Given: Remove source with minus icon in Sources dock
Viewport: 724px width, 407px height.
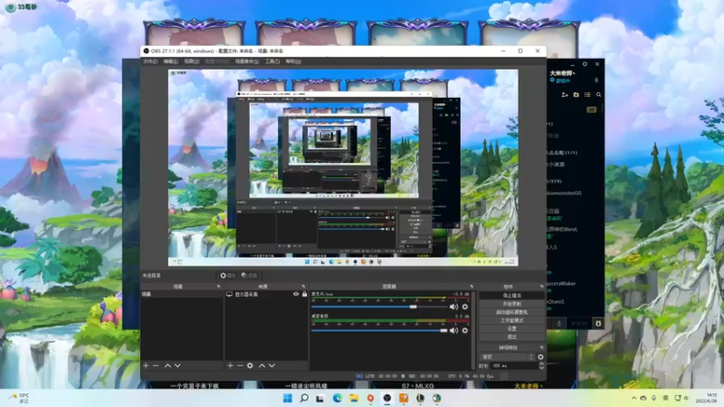Looking at the screenshot, I should coord(240,365).
